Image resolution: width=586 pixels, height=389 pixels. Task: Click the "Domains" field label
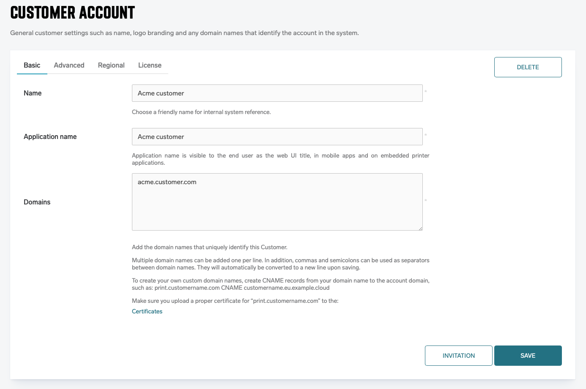click(x=37, y=202)
